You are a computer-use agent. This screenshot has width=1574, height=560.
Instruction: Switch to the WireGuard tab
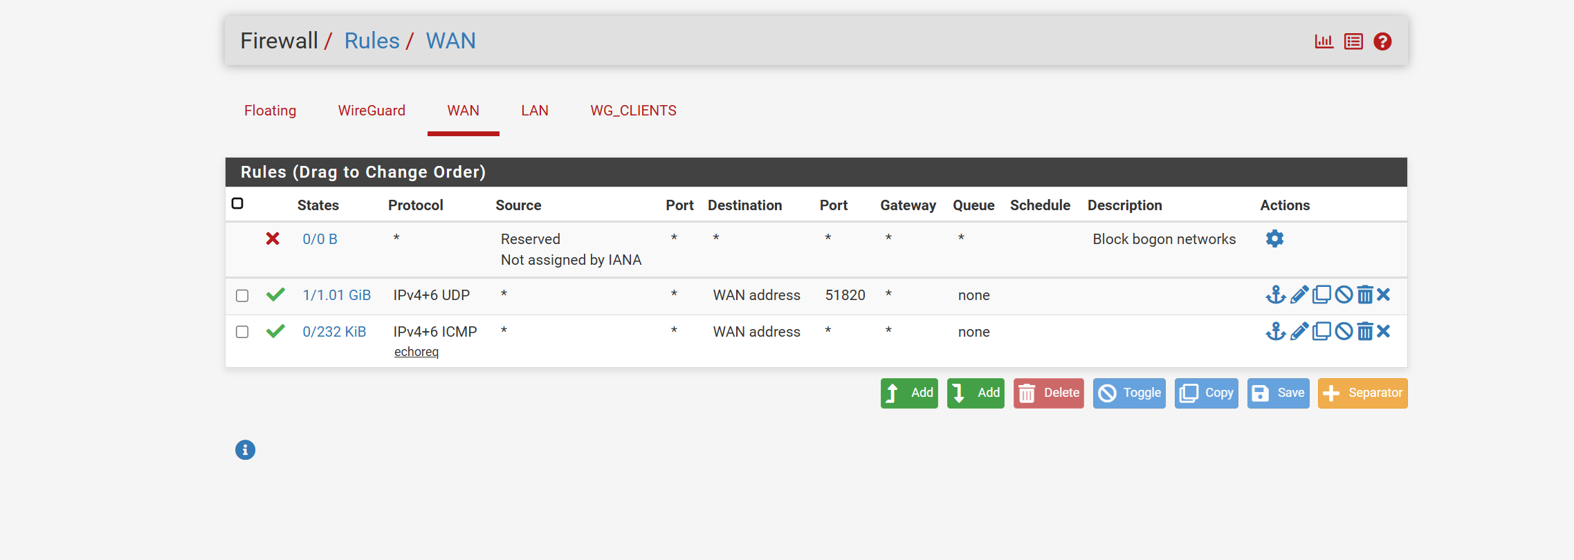coord(372,111)
